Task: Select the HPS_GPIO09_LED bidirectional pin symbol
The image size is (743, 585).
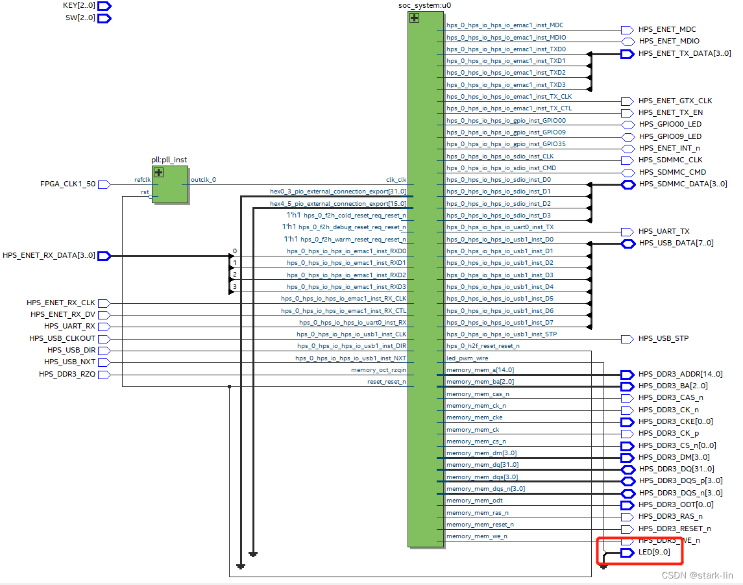Action: click(628, 137)
